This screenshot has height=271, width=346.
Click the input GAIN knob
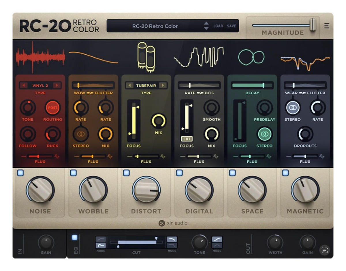point(46,243)
